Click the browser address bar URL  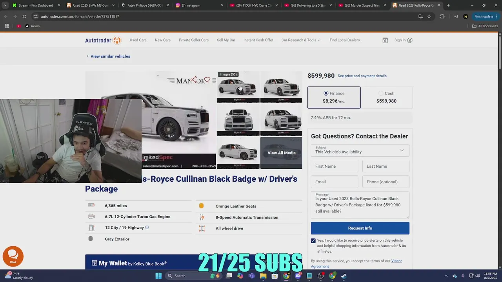point(80,16)
